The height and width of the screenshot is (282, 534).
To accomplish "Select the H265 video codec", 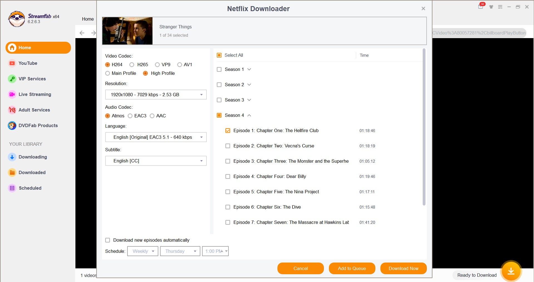I will tap(132, 65).
